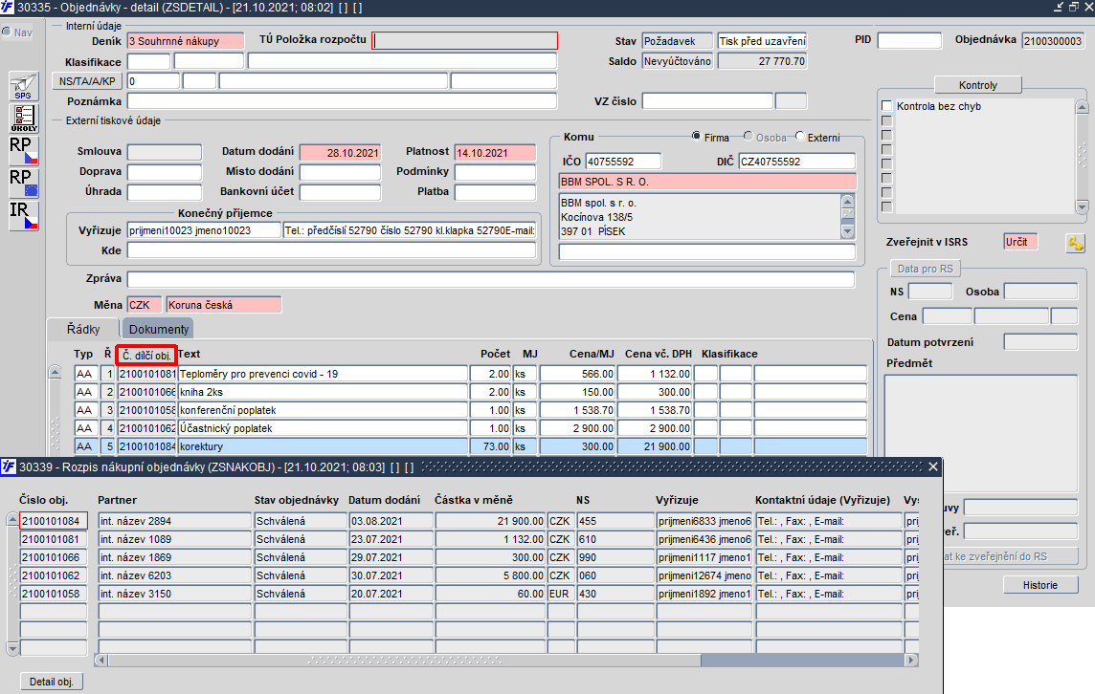Select the Firma radio button
This screenshot has width=1095, height=694.
click(696, 136)
